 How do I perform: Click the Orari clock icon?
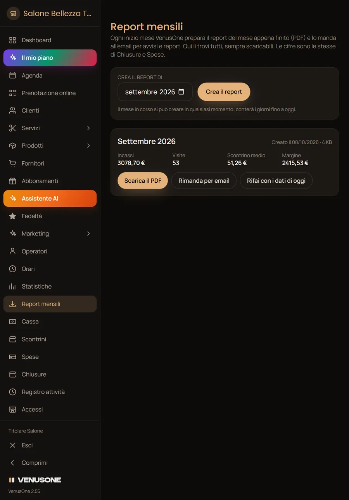[12, 269]
